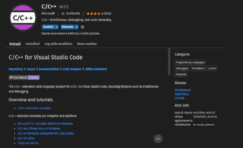Open GCC and Mingw-w64 on Windows tutorial
Viewport: 243px width, 148px height.
tap(39, 129)
